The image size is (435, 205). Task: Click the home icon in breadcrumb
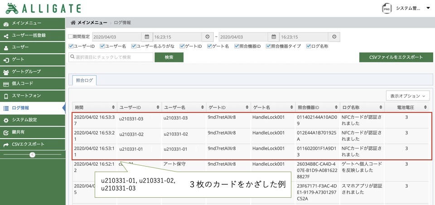73,23
